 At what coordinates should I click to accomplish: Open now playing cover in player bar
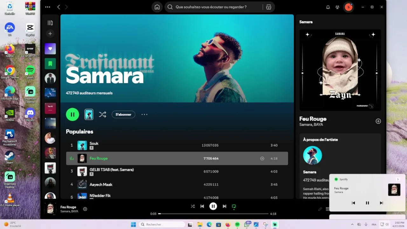click(50, 209)
